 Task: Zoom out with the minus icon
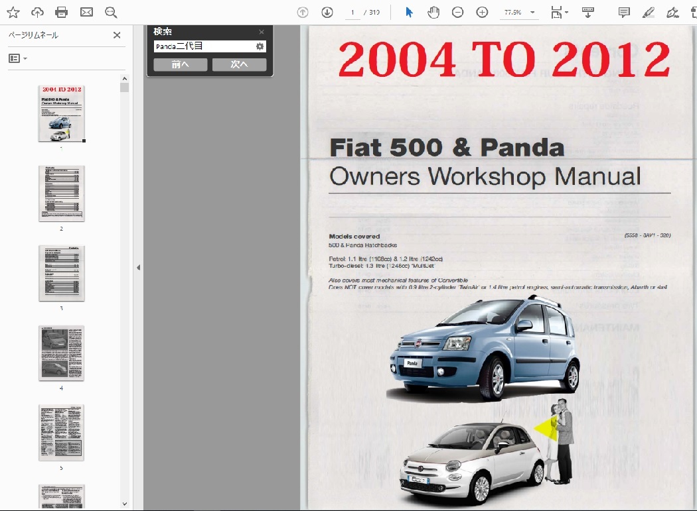457,13
